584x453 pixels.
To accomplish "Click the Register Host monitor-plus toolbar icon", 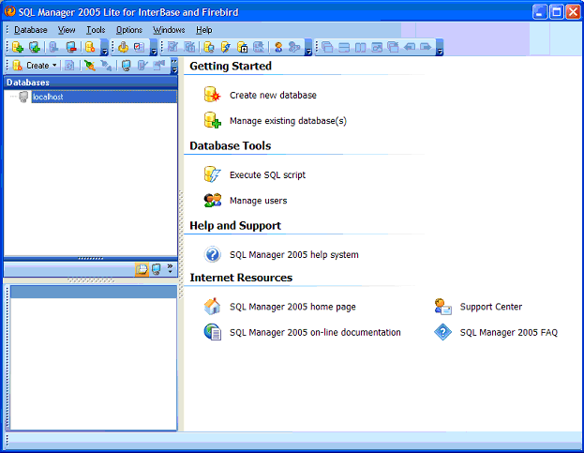I will pos(35,47).
